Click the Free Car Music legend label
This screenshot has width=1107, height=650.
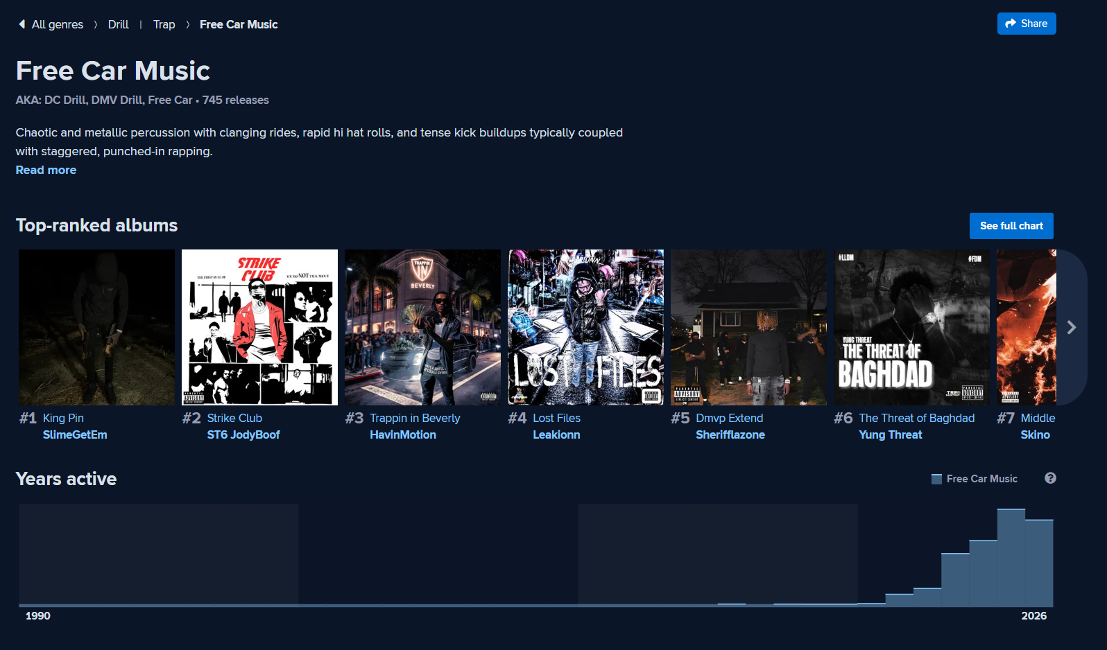(982, 479)
